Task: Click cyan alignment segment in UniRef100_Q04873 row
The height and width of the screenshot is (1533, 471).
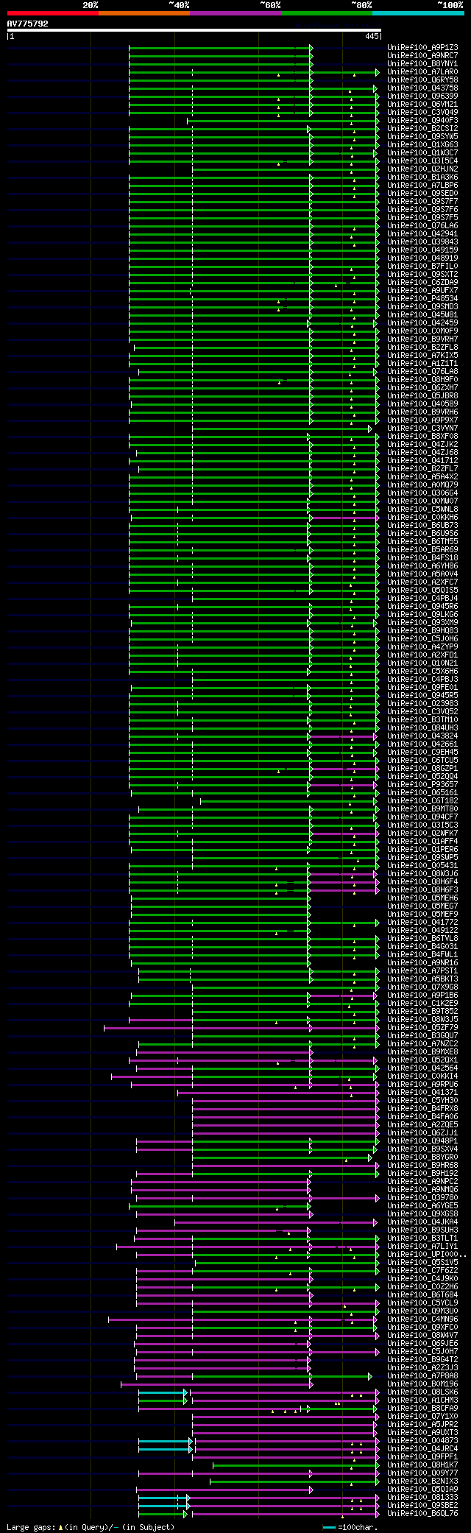Action: (x=165, y=1440)
